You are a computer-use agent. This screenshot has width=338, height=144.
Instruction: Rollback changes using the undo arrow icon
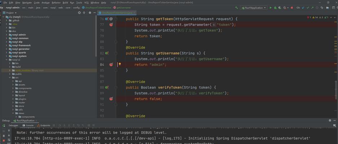click(x=322, y=8)
